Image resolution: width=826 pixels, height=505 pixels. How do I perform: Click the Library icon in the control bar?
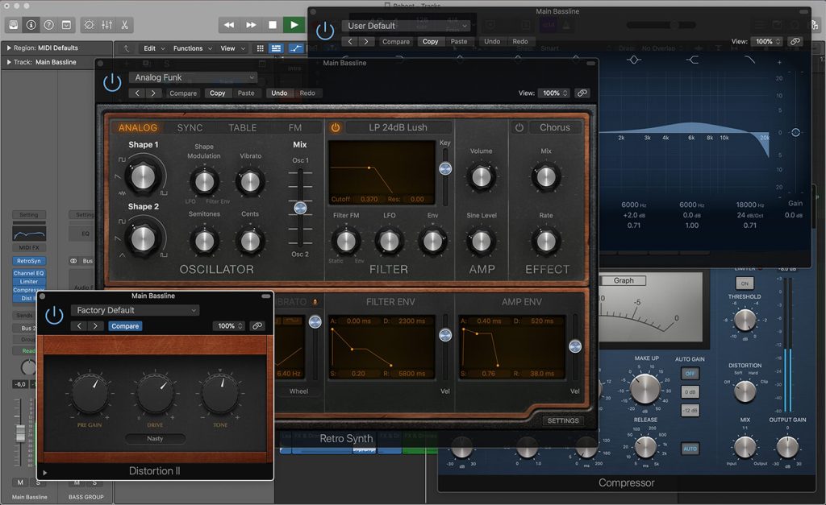point(14,26)
